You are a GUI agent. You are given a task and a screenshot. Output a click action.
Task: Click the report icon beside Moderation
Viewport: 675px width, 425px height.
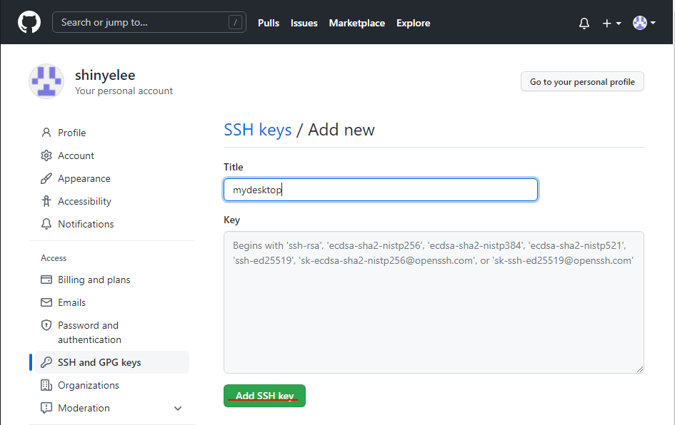point(46,408)
